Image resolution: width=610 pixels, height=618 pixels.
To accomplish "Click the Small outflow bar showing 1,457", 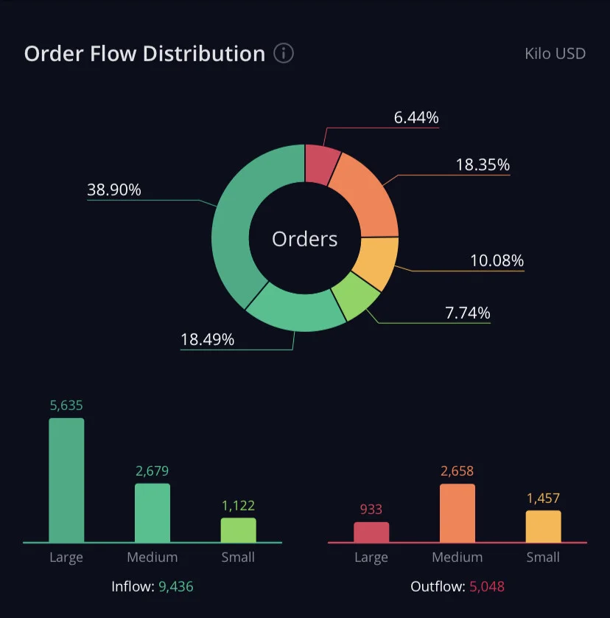I will coord(544,527).
